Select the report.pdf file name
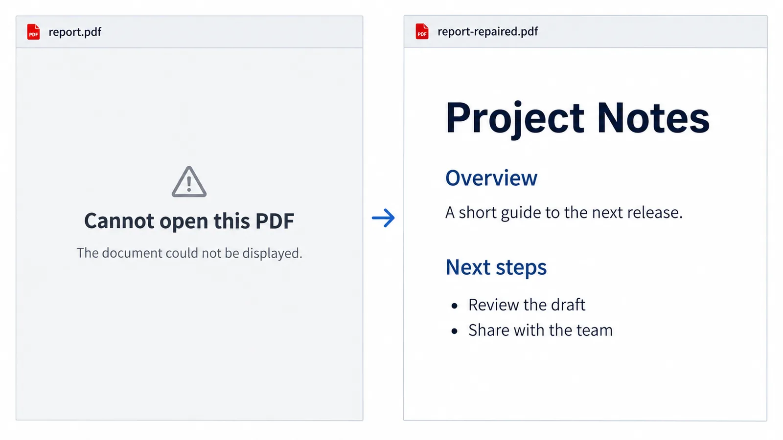The width and height of the screenshot is (783, 440). (x=75, y=32)
